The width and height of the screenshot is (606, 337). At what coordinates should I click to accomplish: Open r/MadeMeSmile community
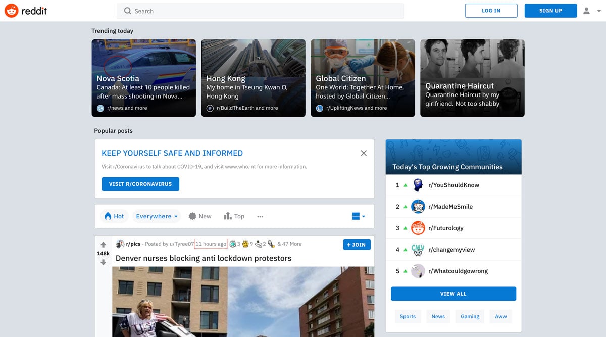pos(450,207)
